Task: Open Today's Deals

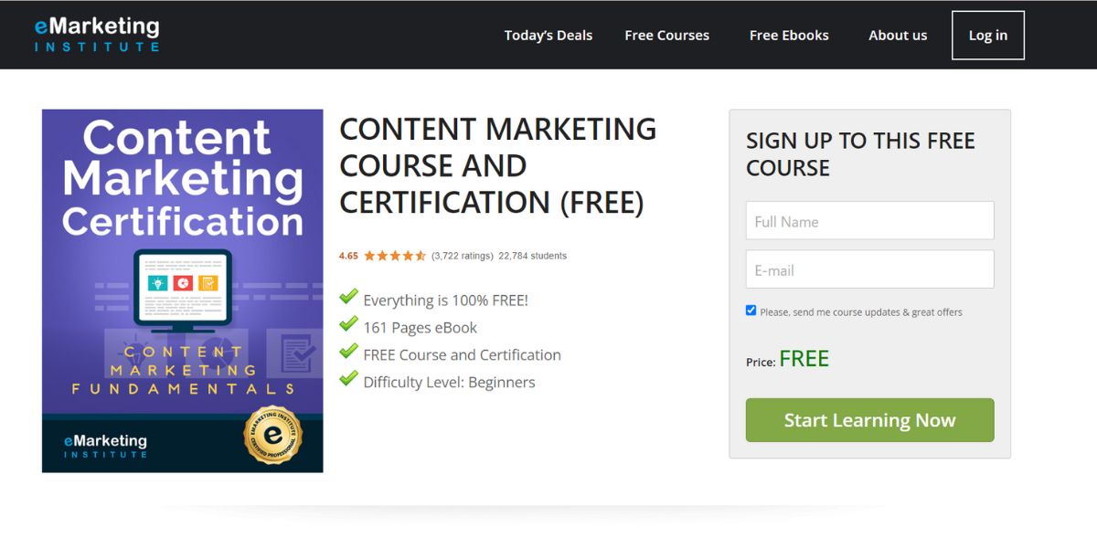Action: click(548, 35)
